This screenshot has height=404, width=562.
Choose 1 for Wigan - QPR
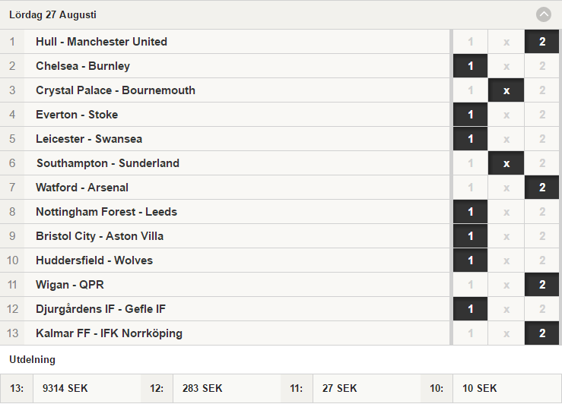470,285
